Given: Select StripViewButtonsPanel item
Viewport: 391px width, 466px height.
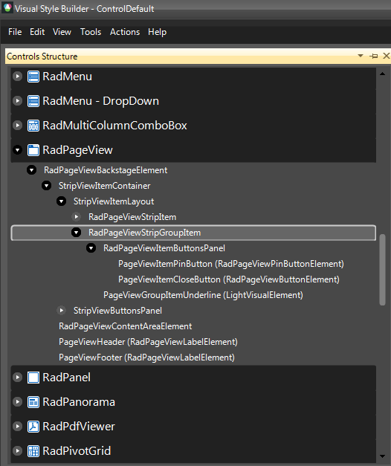Looking at the screenshot, I should [117, 311].
